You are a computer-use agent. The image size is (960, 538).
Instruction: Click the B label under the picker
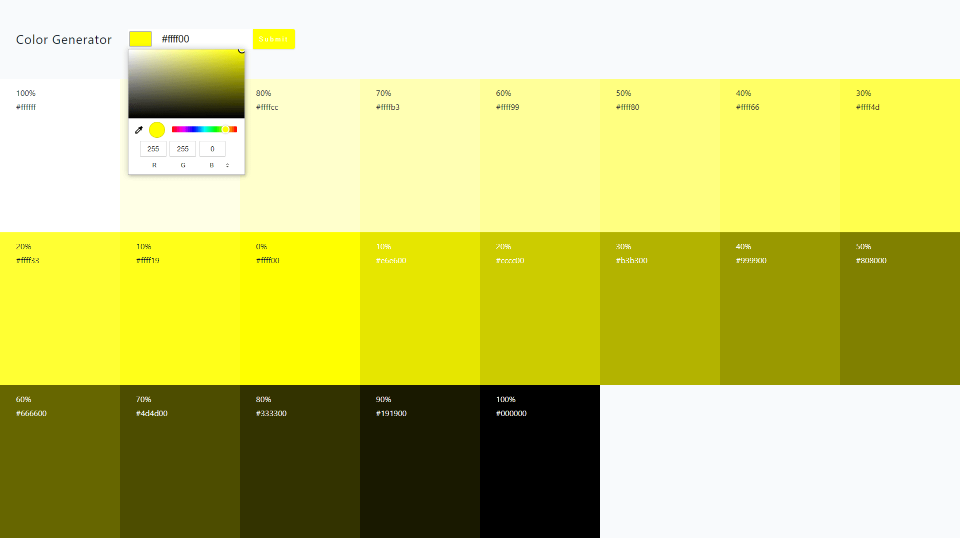[x=211, y=165]
